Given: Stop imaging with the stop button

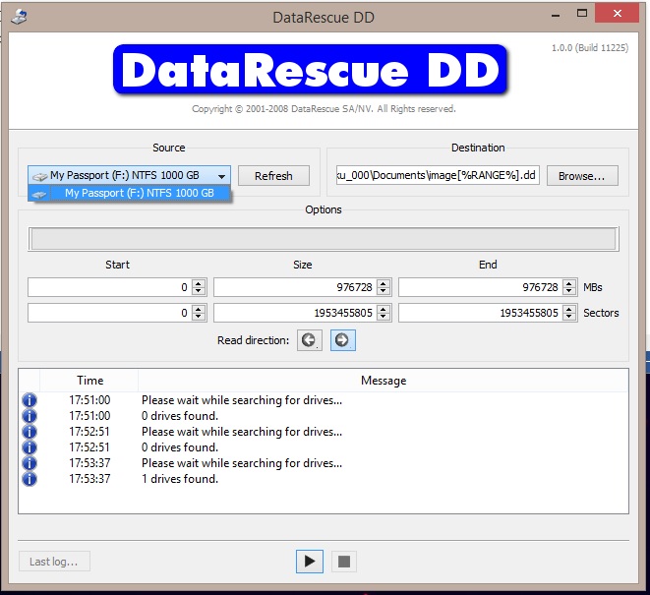Looking at the screenshot, I should 344,562.
